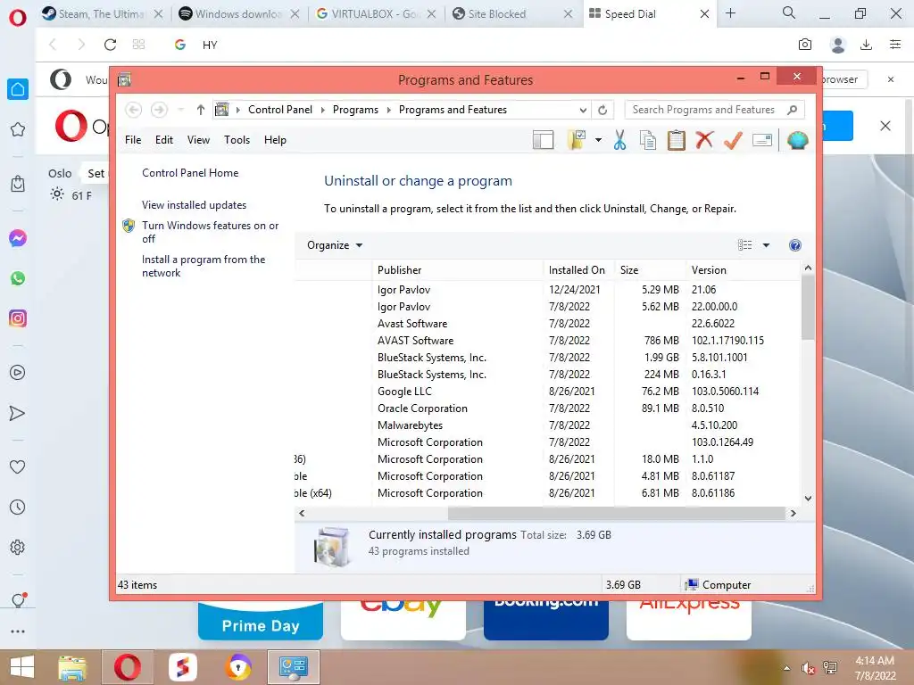Click the folder options icon with checkmark
This screenshot has height=685, width=914.
577,140
